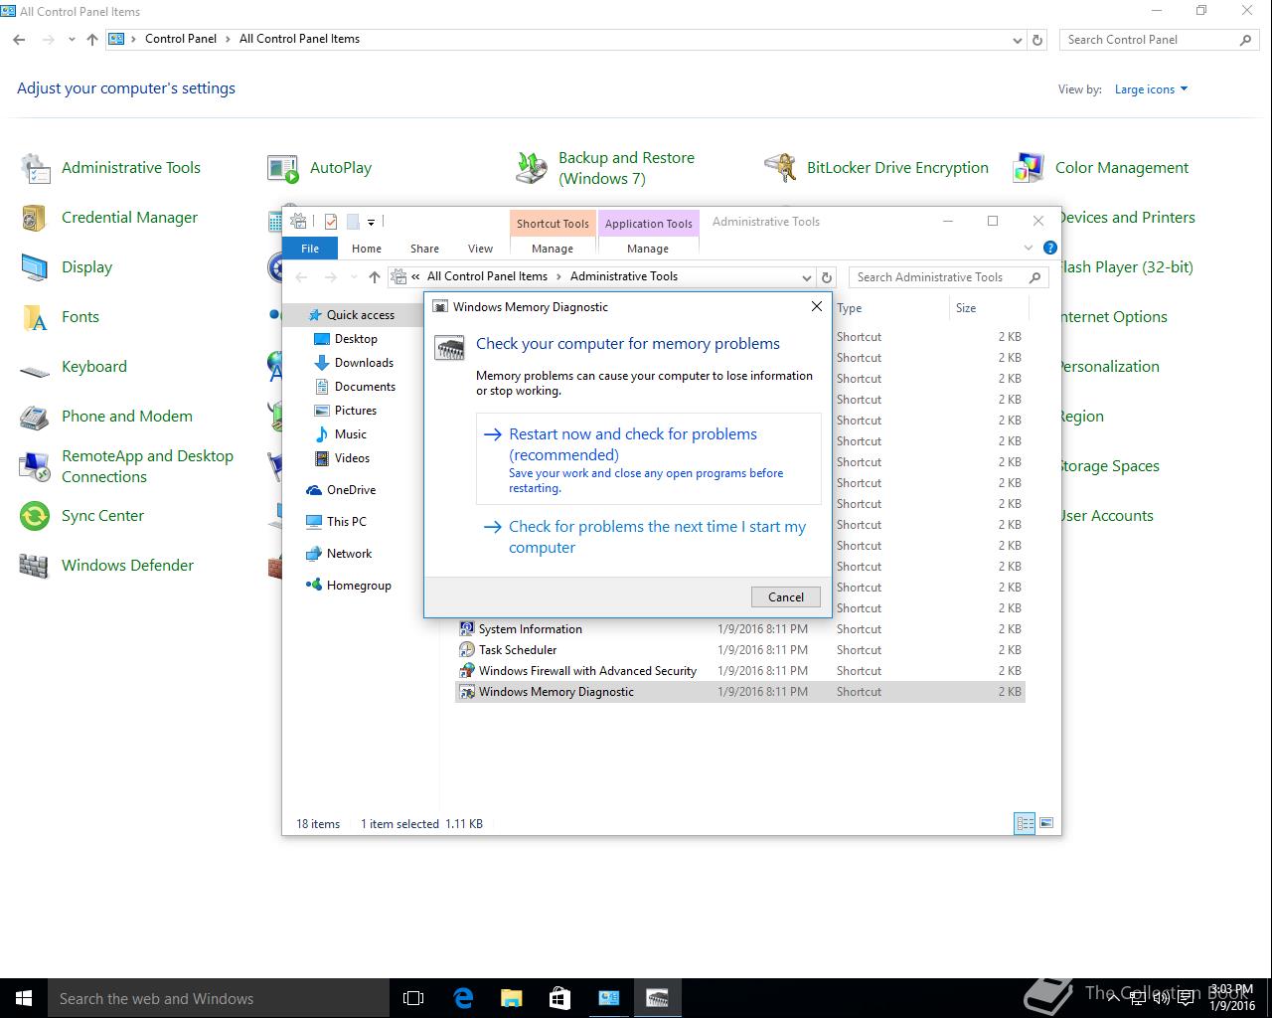
Task: Click the Windows Start button
Action: pyautogui.click(x=24, y=998)
